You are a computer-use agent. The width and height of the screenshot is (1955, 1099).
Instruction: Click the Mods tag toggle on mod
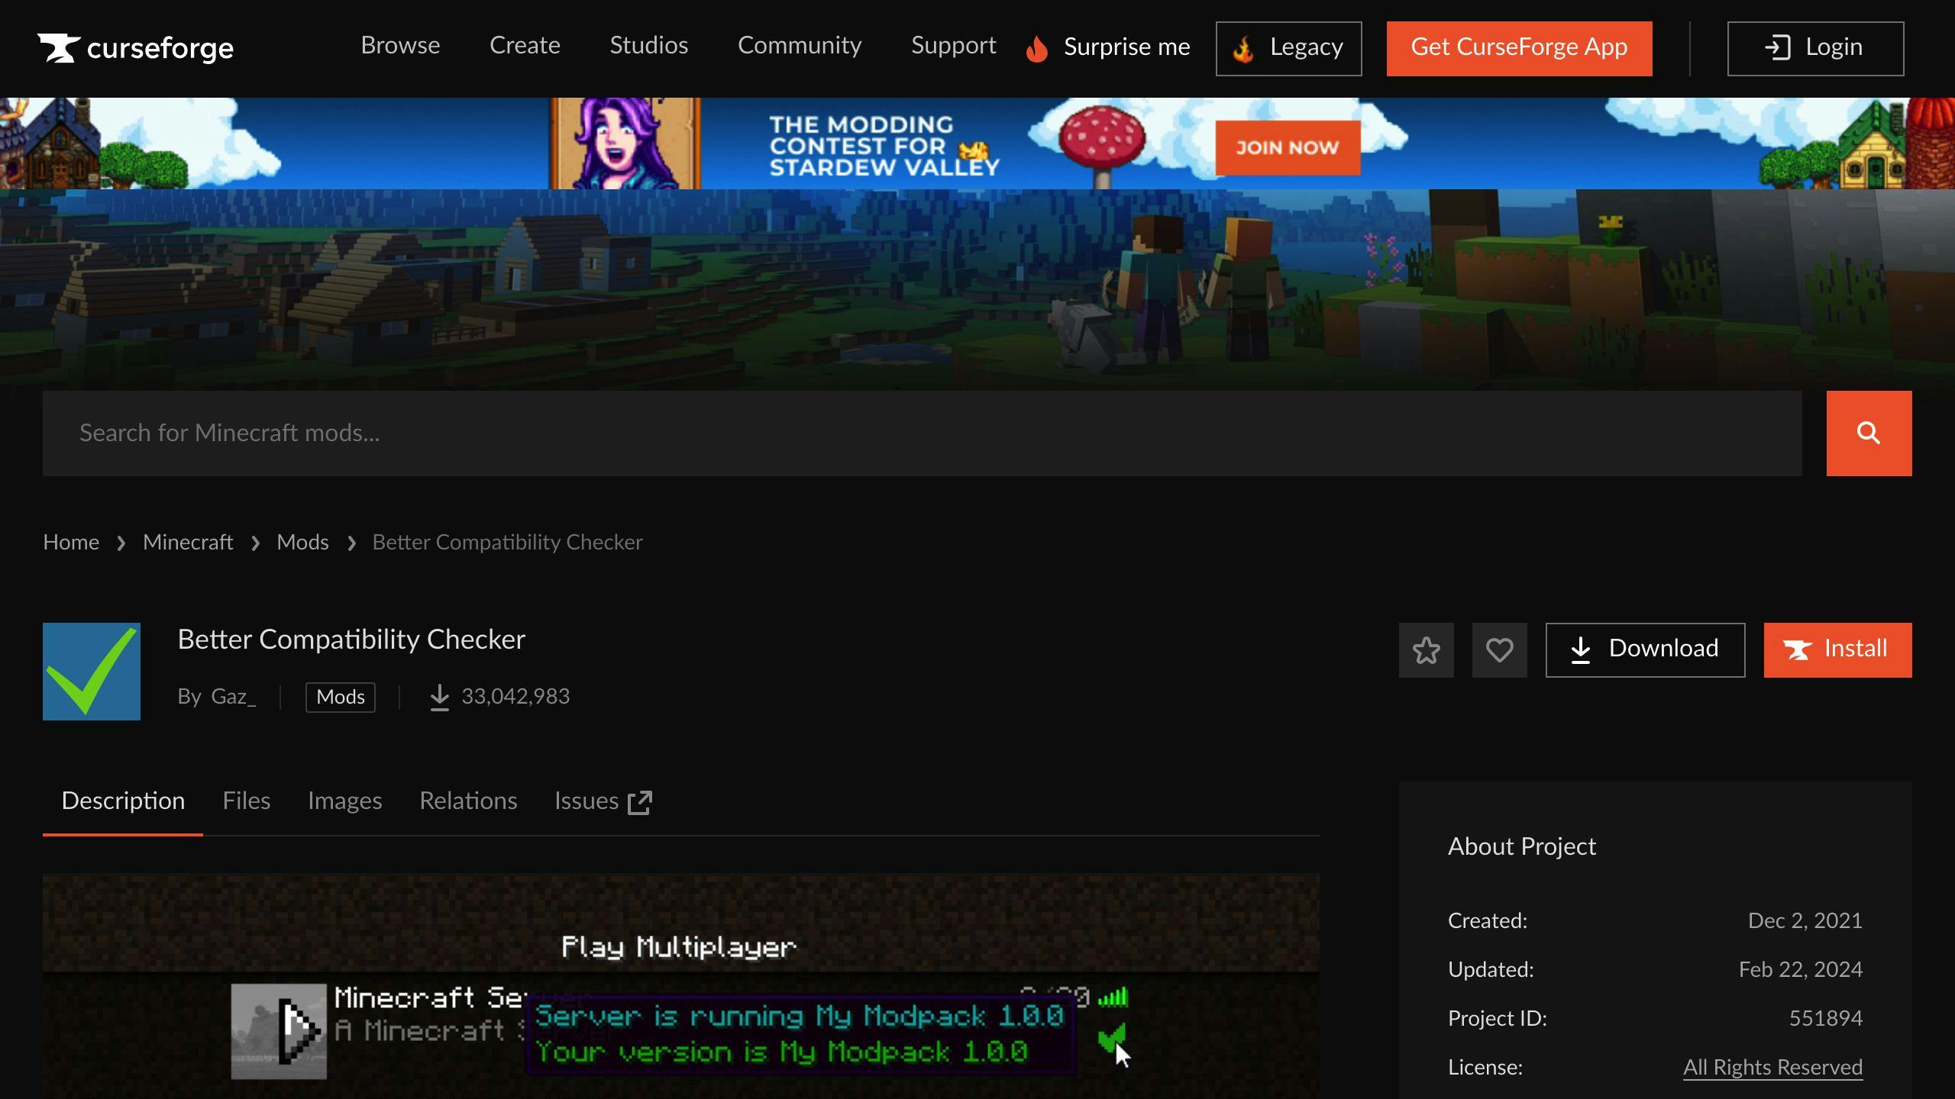pyautogui.click(x=338, y=697)
